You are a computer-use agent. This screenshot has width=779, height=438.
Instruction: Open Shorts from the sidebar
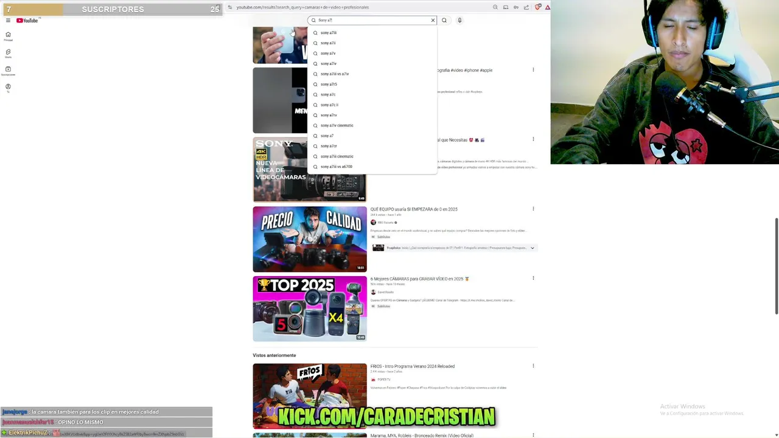[8, 54]
